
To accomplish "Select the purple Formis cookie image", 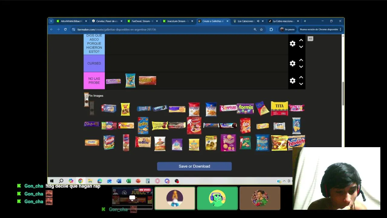I will [246, 108].
